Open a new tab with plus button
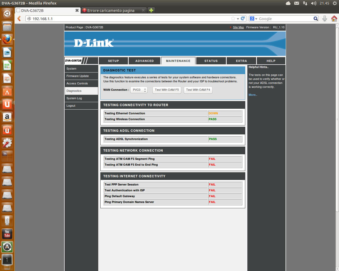The width and height of the screenshot is (339, 271). (x=151, y=10)
